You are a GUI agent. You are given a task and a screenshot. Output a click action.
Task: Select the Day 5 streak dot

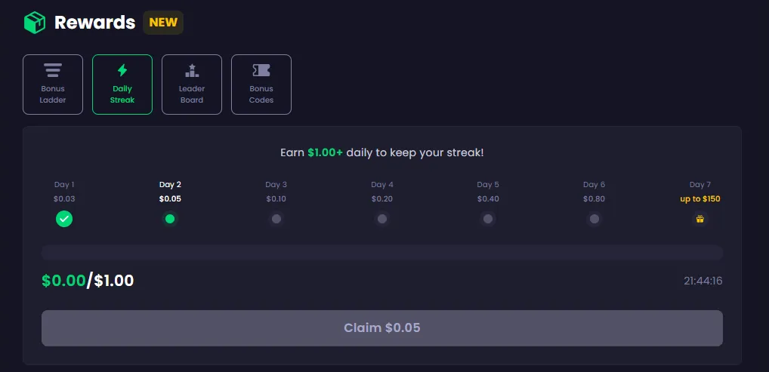(x=488, y=219)
